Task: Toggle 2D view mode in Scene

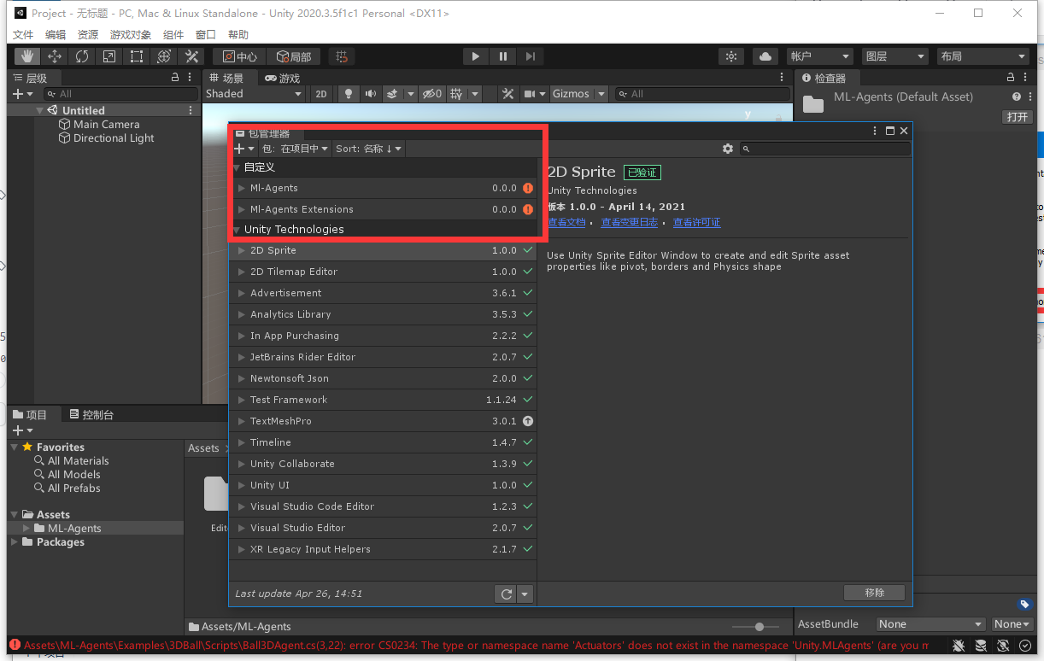Action: pos(321,94)
